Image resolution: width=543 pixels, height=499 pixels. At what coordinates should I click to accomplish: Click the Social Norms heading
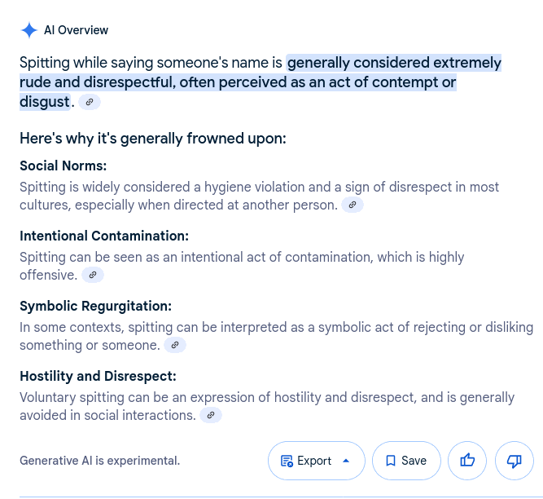tap(63, 166)
